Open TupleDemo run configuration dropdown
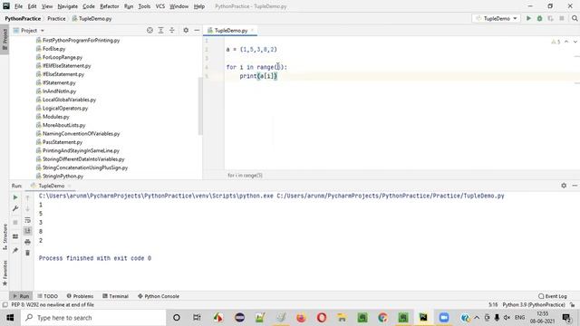Screen dimensions: 580x326 tap(497, 18)
